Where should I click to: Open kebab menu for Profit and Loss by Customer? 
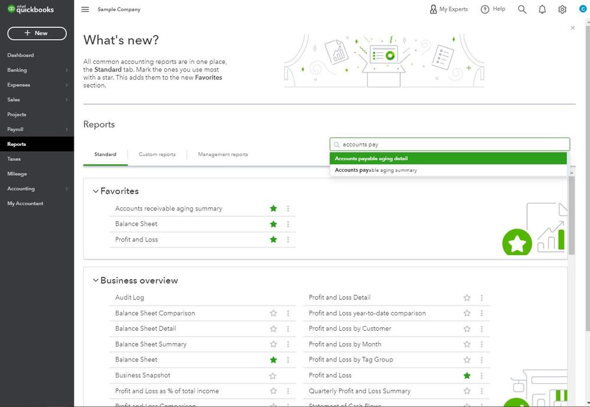pyautogui.click(x=482, y=328)
